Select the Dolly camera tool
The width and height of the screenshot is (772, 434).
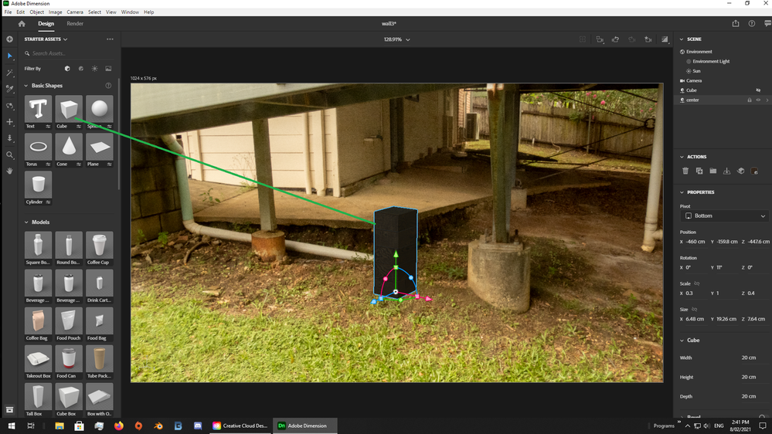pos(9,138)
